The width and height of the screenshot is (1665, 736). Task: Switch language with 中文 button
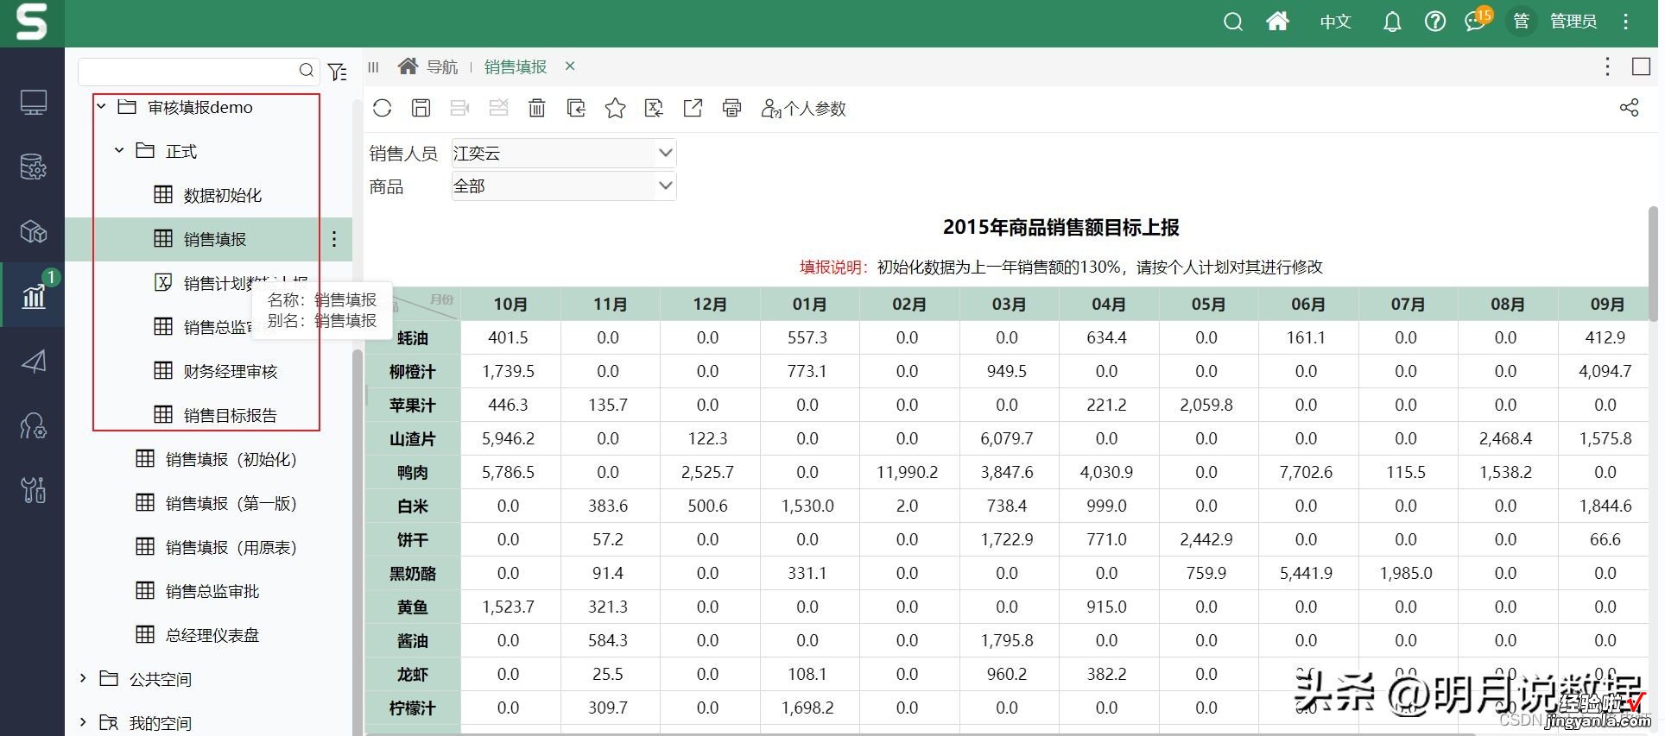[x=1335, y=22]
